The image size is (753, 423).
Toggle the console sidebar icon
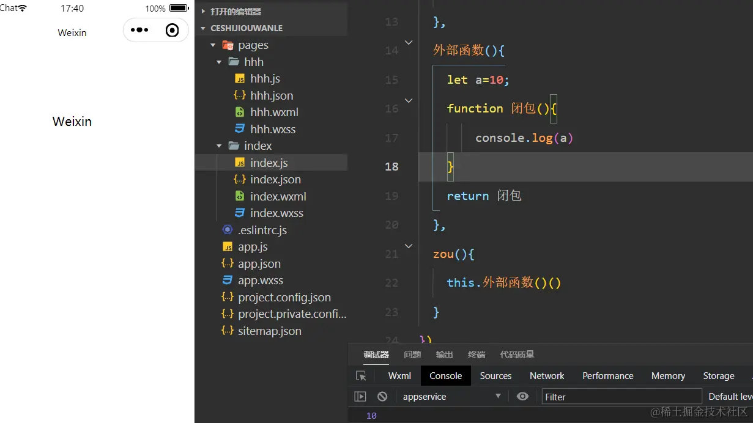click(x=360, y=397)
